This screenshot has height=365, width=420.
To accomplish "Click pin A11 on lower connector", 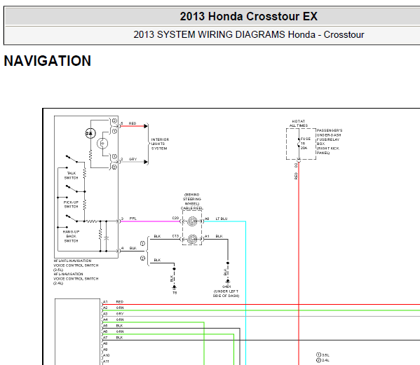I will [x=106, y=361].
